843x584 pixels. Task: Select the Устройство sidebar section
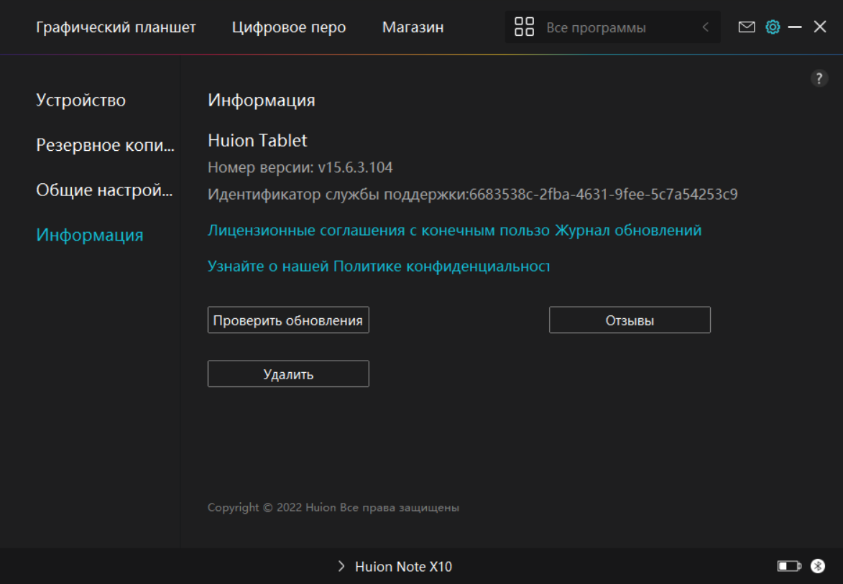[x=80, y=100]
